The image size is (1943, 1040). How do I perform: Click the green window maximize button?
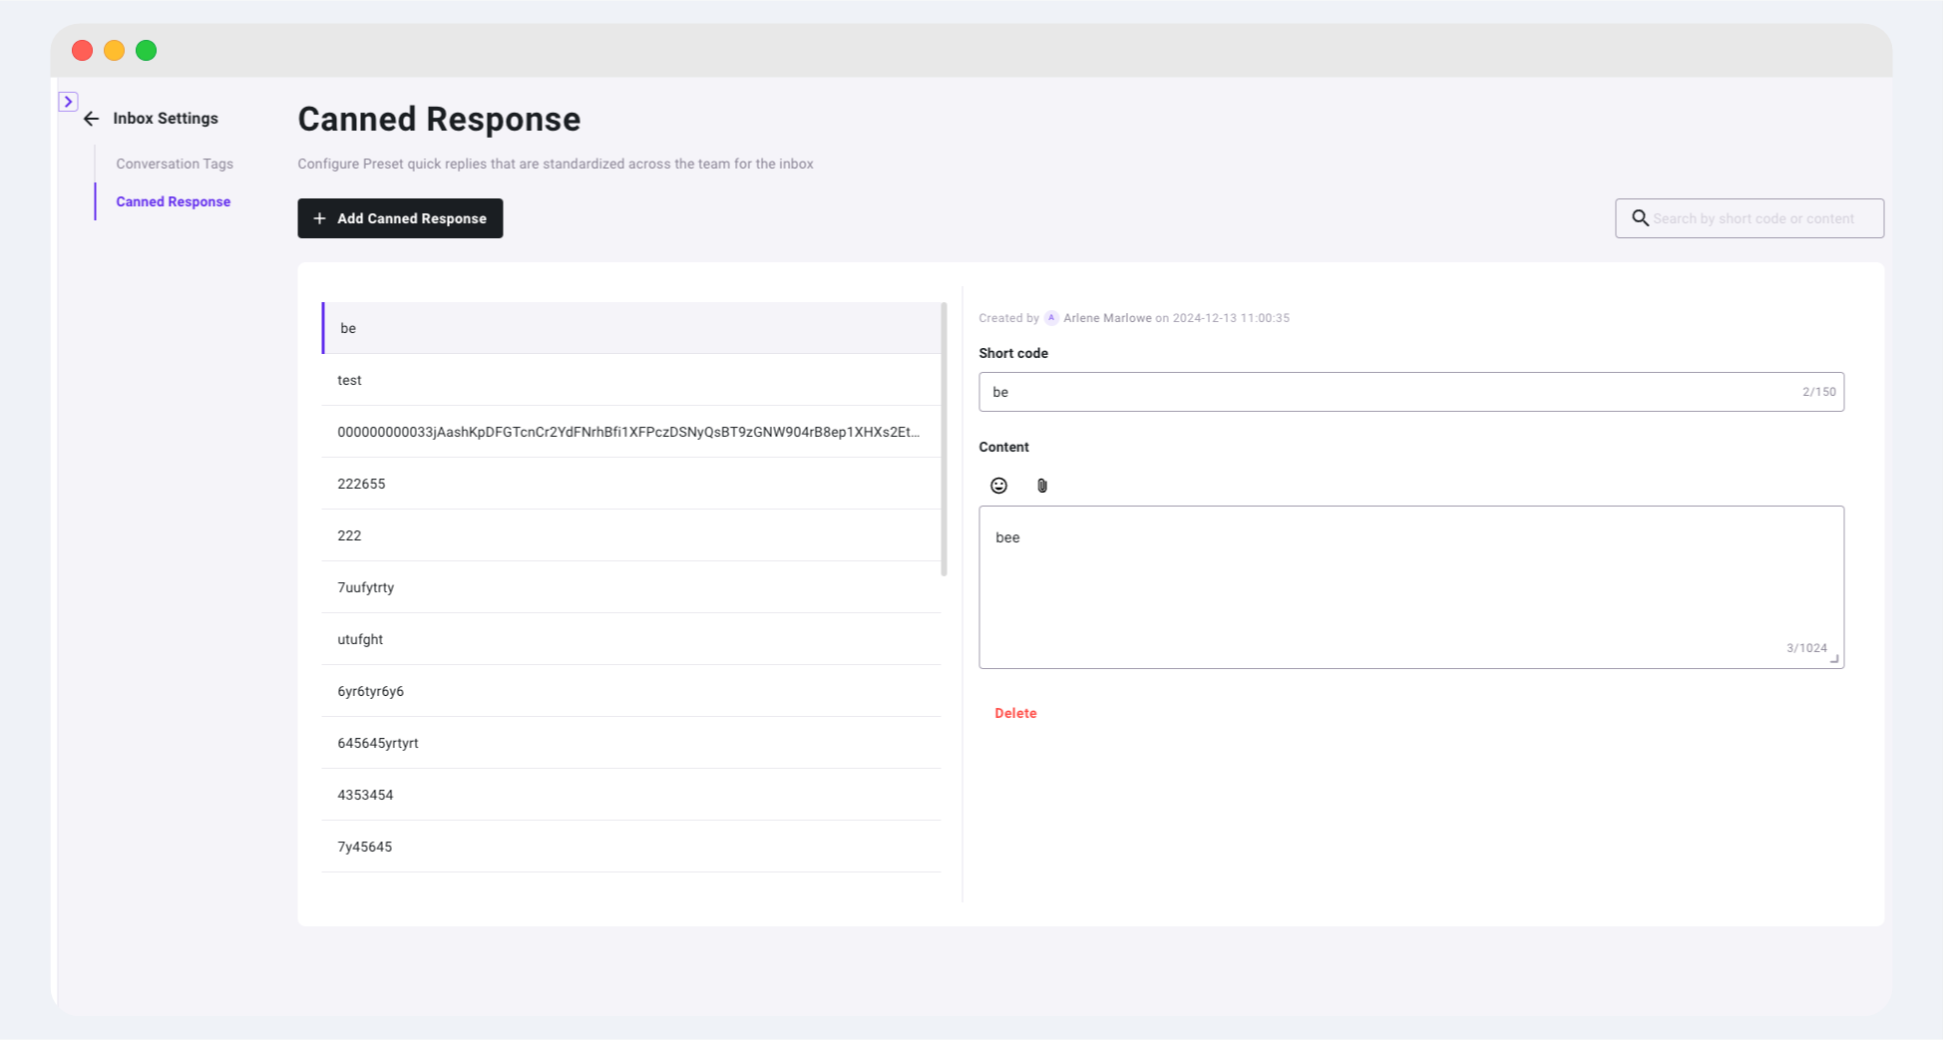pyautogui.click(x=147, y=51)
